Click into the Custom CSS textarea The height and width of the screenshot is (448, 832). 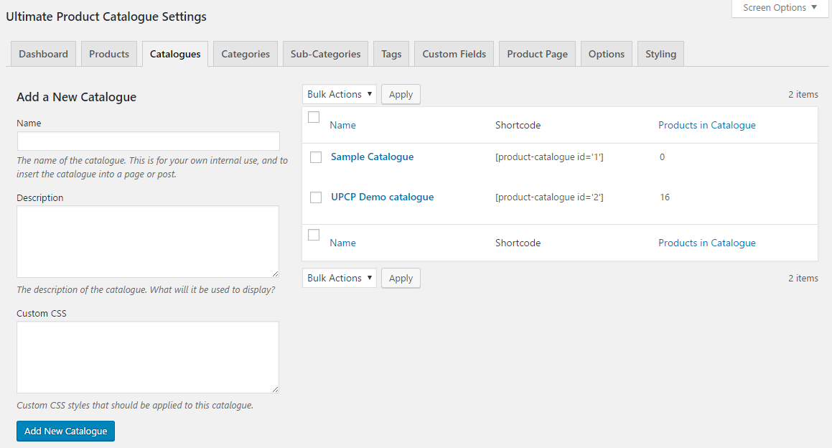pos(148,357)
